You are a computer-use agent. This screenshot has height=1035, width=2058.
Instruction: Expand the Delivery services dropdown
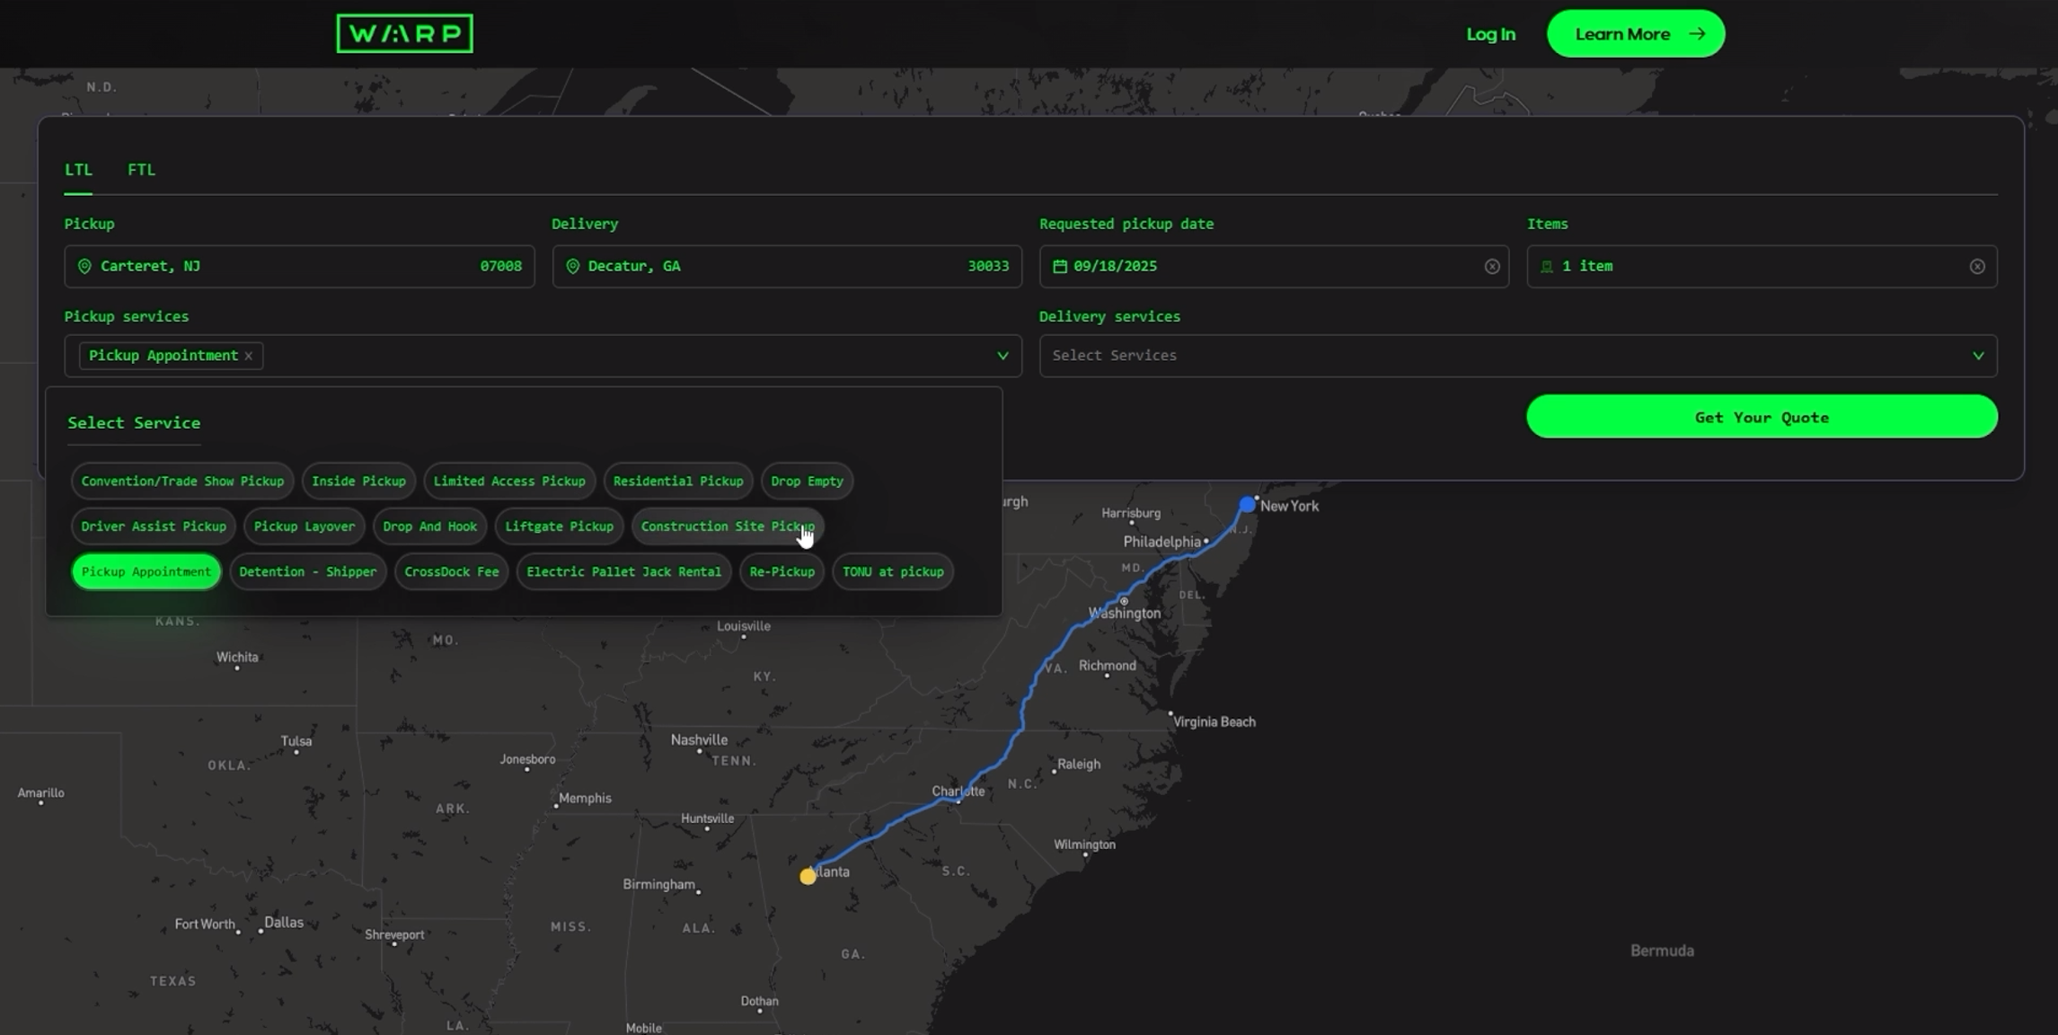[x=1977, y=356]
